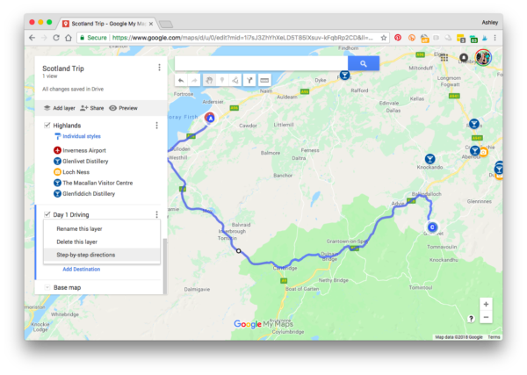Select Glenlivet Distillery in layer list
This screenshot has height=375, width=527.
point(81,161)
